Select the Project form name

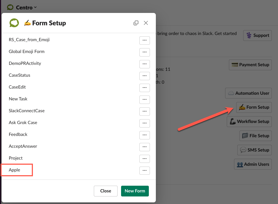click(x=16, y=158)
